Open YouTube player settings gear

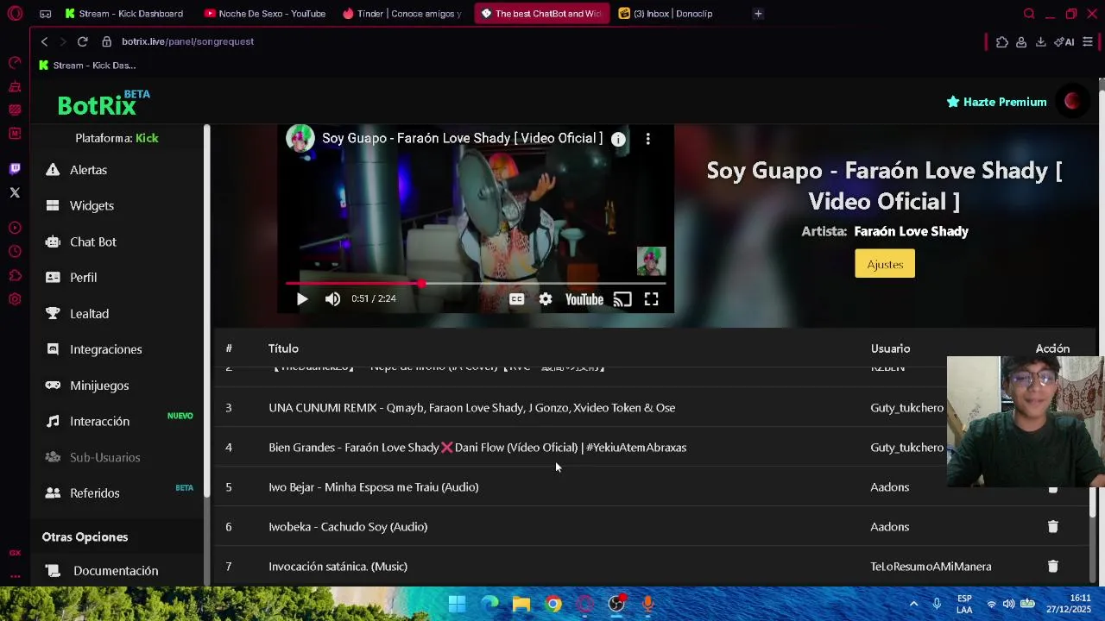pyautogui.click(x=546, y=299)
